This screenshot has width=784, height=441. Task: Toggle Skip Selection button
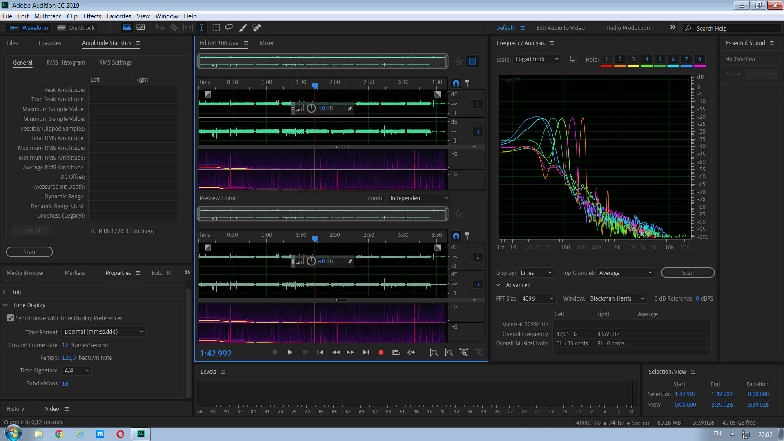coord(411,352)
